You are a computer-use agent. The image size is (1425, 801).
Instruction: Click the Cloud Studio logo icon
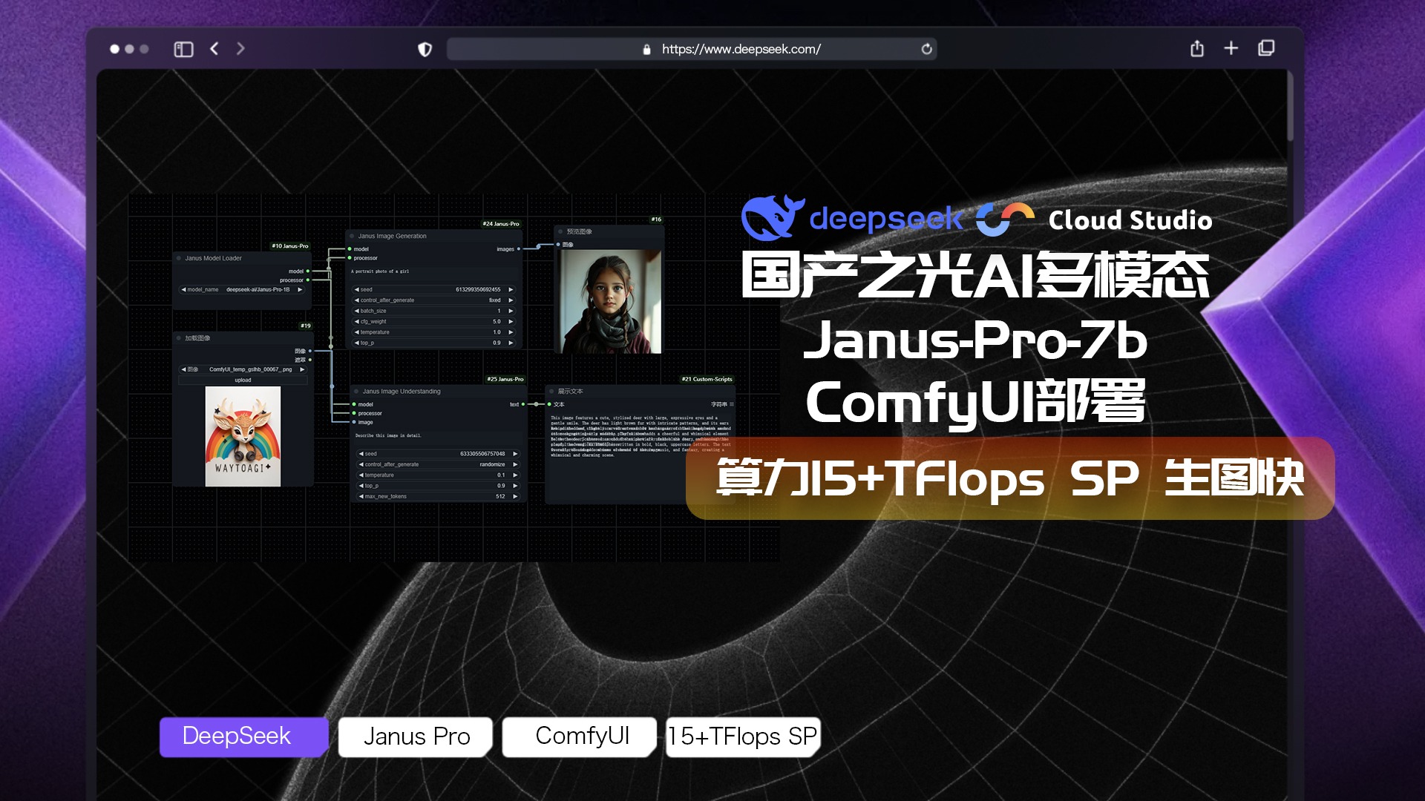coord(1004,219)
